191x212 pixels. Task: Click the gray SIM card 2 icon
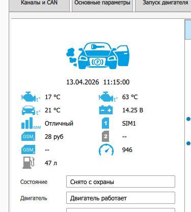pyautogui.click(x=105, y=136)
